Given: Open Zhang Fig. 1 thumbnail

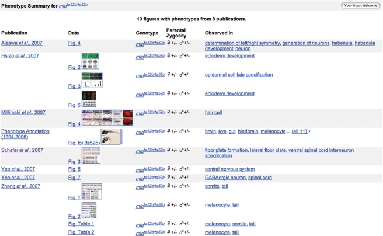Looking at the screenshot, I should click(x=93, y=192).
